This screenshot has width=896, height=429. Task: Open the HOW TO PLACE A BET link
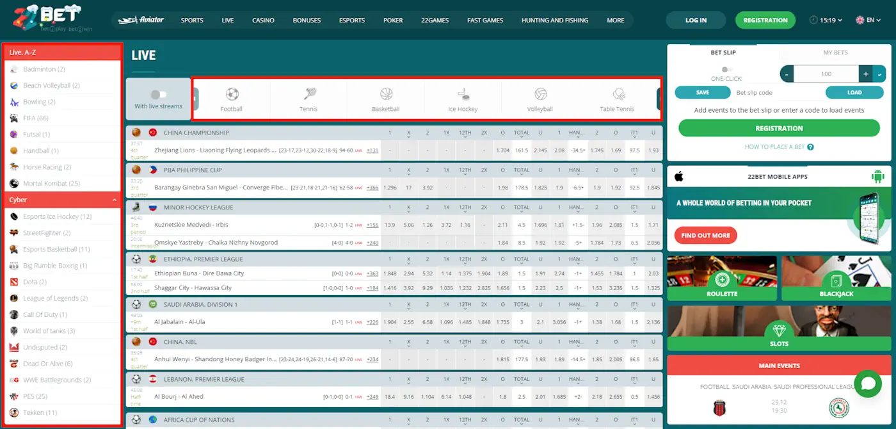pyautogui.click(x=775, y=147)
